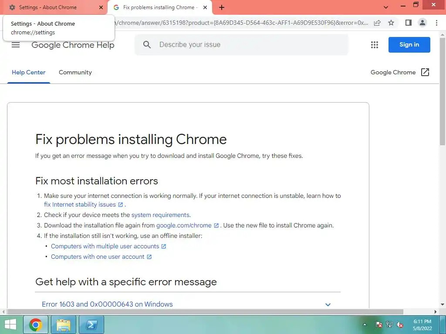Click the address bar URL
This screenshot has height=334, width=446.
click(240, 23)
